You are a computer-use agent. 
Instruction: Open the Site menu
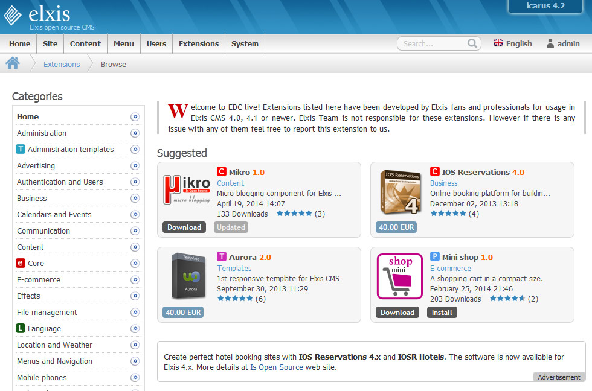[x=50, y=43]
